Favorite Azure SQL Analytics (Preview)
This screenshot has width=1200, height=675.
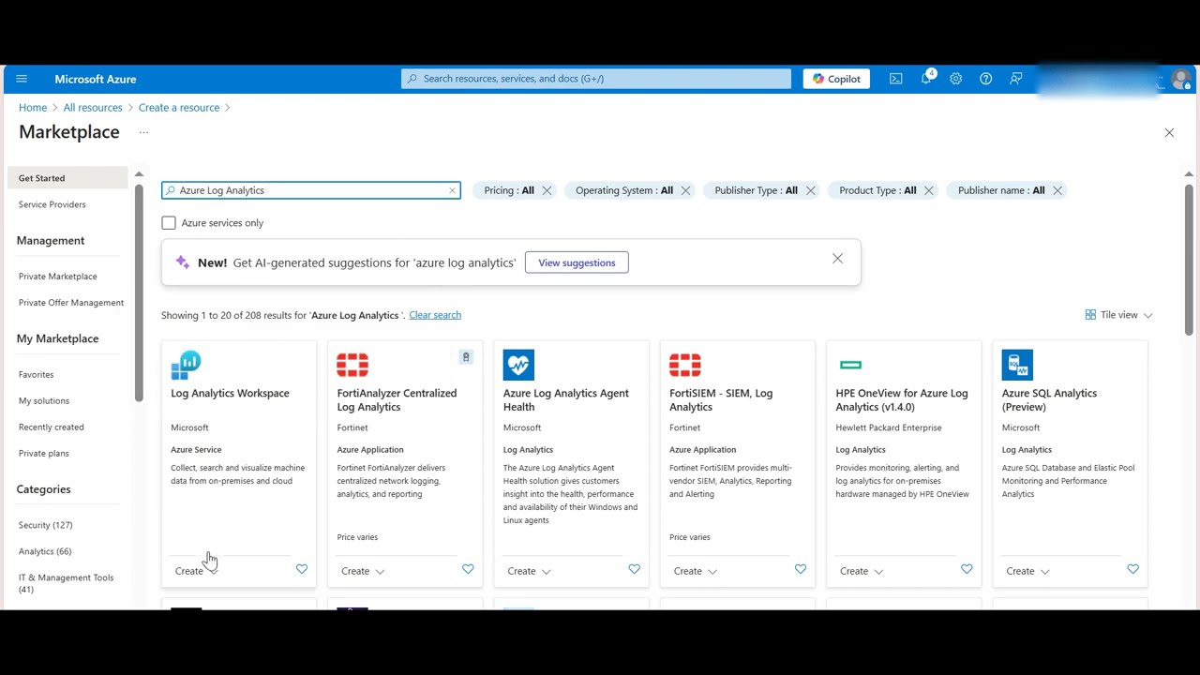tap(1132, 569)
